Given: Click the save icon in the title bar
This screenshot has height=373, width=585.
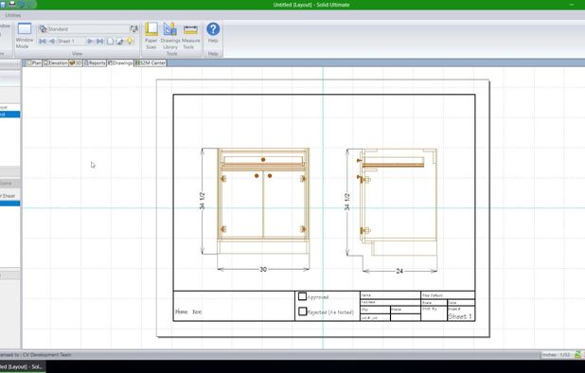Looking at the screenshot, I should click(x=3, y=5).
